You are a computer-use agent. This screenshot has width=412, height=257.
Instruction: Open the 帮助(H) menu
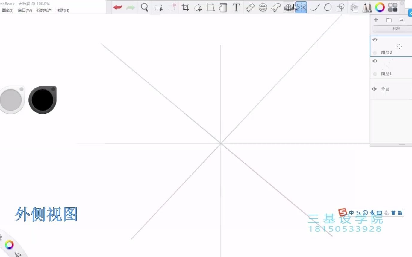click(x=63, y=10)
